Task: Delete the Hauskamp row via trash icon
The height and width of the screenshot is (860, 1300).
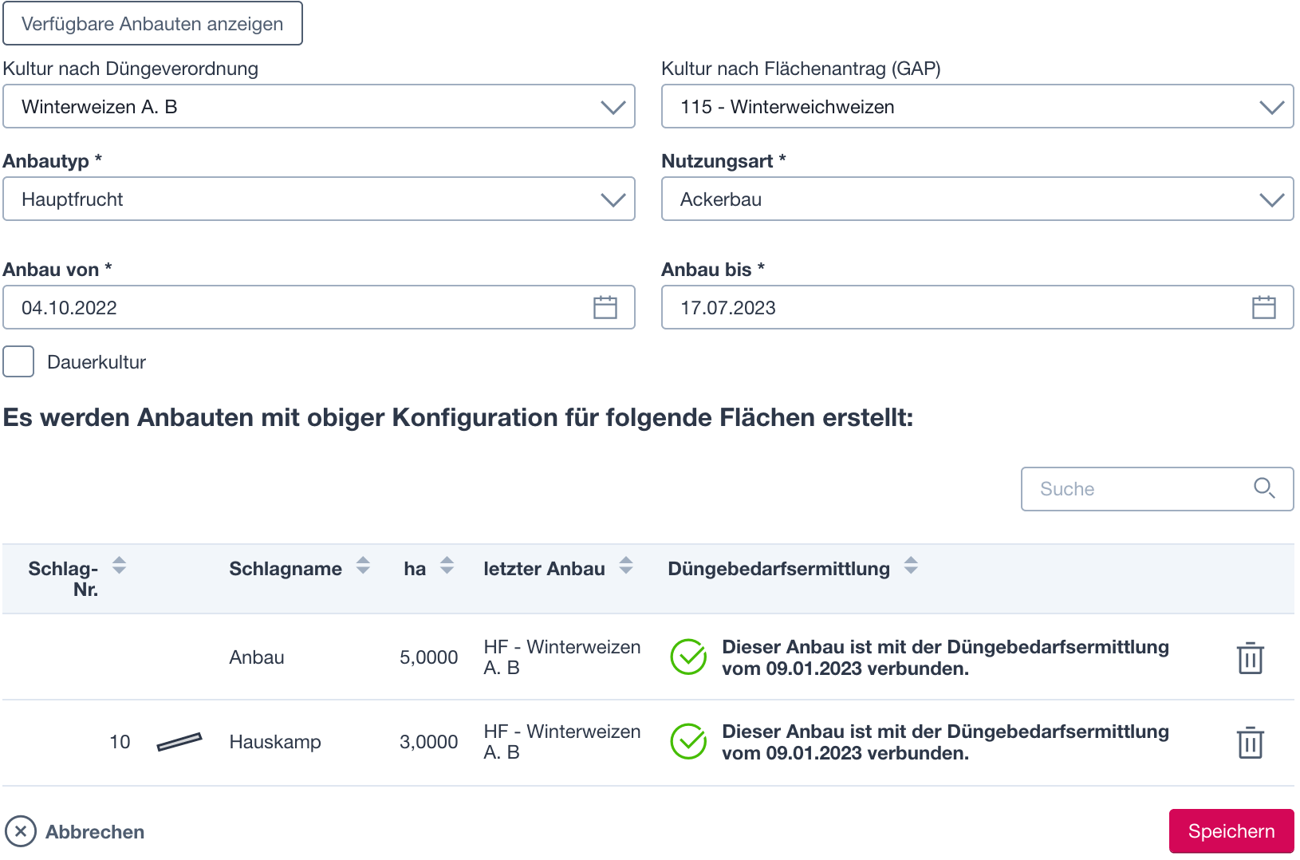Action: pos(1250,743)
